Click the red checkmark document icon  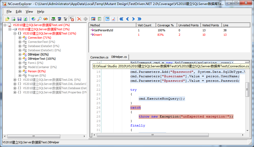[x=113, y=19]
